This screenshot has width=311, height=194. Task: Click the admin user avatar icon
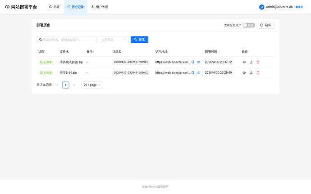click(x=261, y=7)
